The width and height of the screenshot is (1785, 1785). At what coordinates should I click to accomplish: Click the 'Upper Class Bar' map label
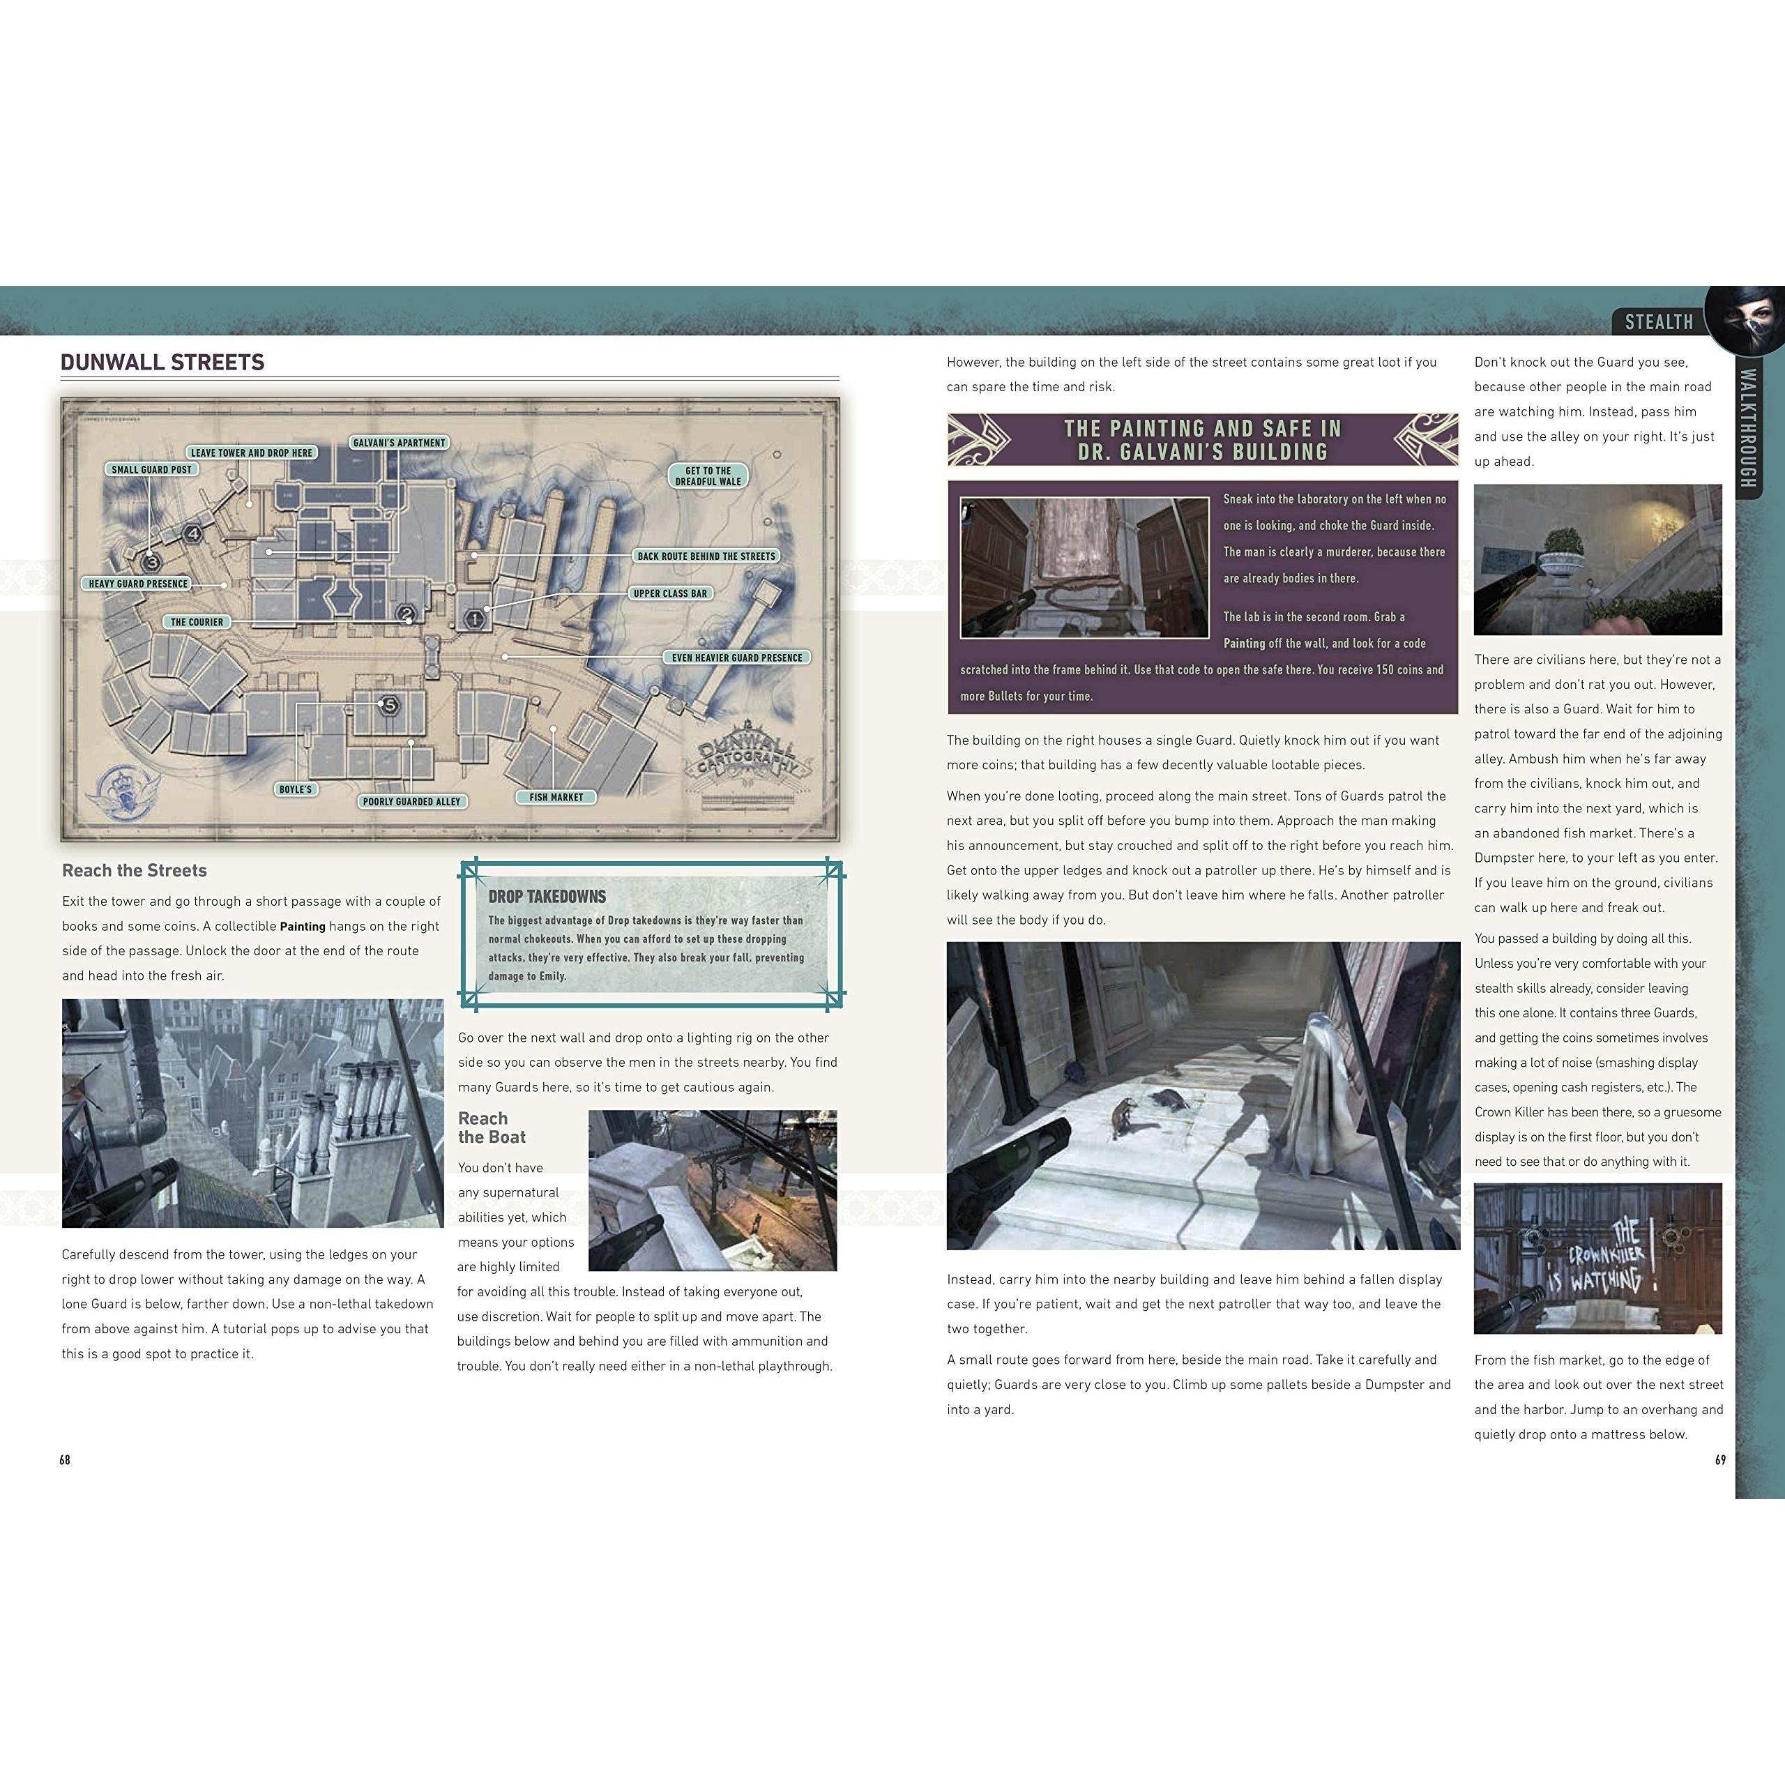click(671, 593)
